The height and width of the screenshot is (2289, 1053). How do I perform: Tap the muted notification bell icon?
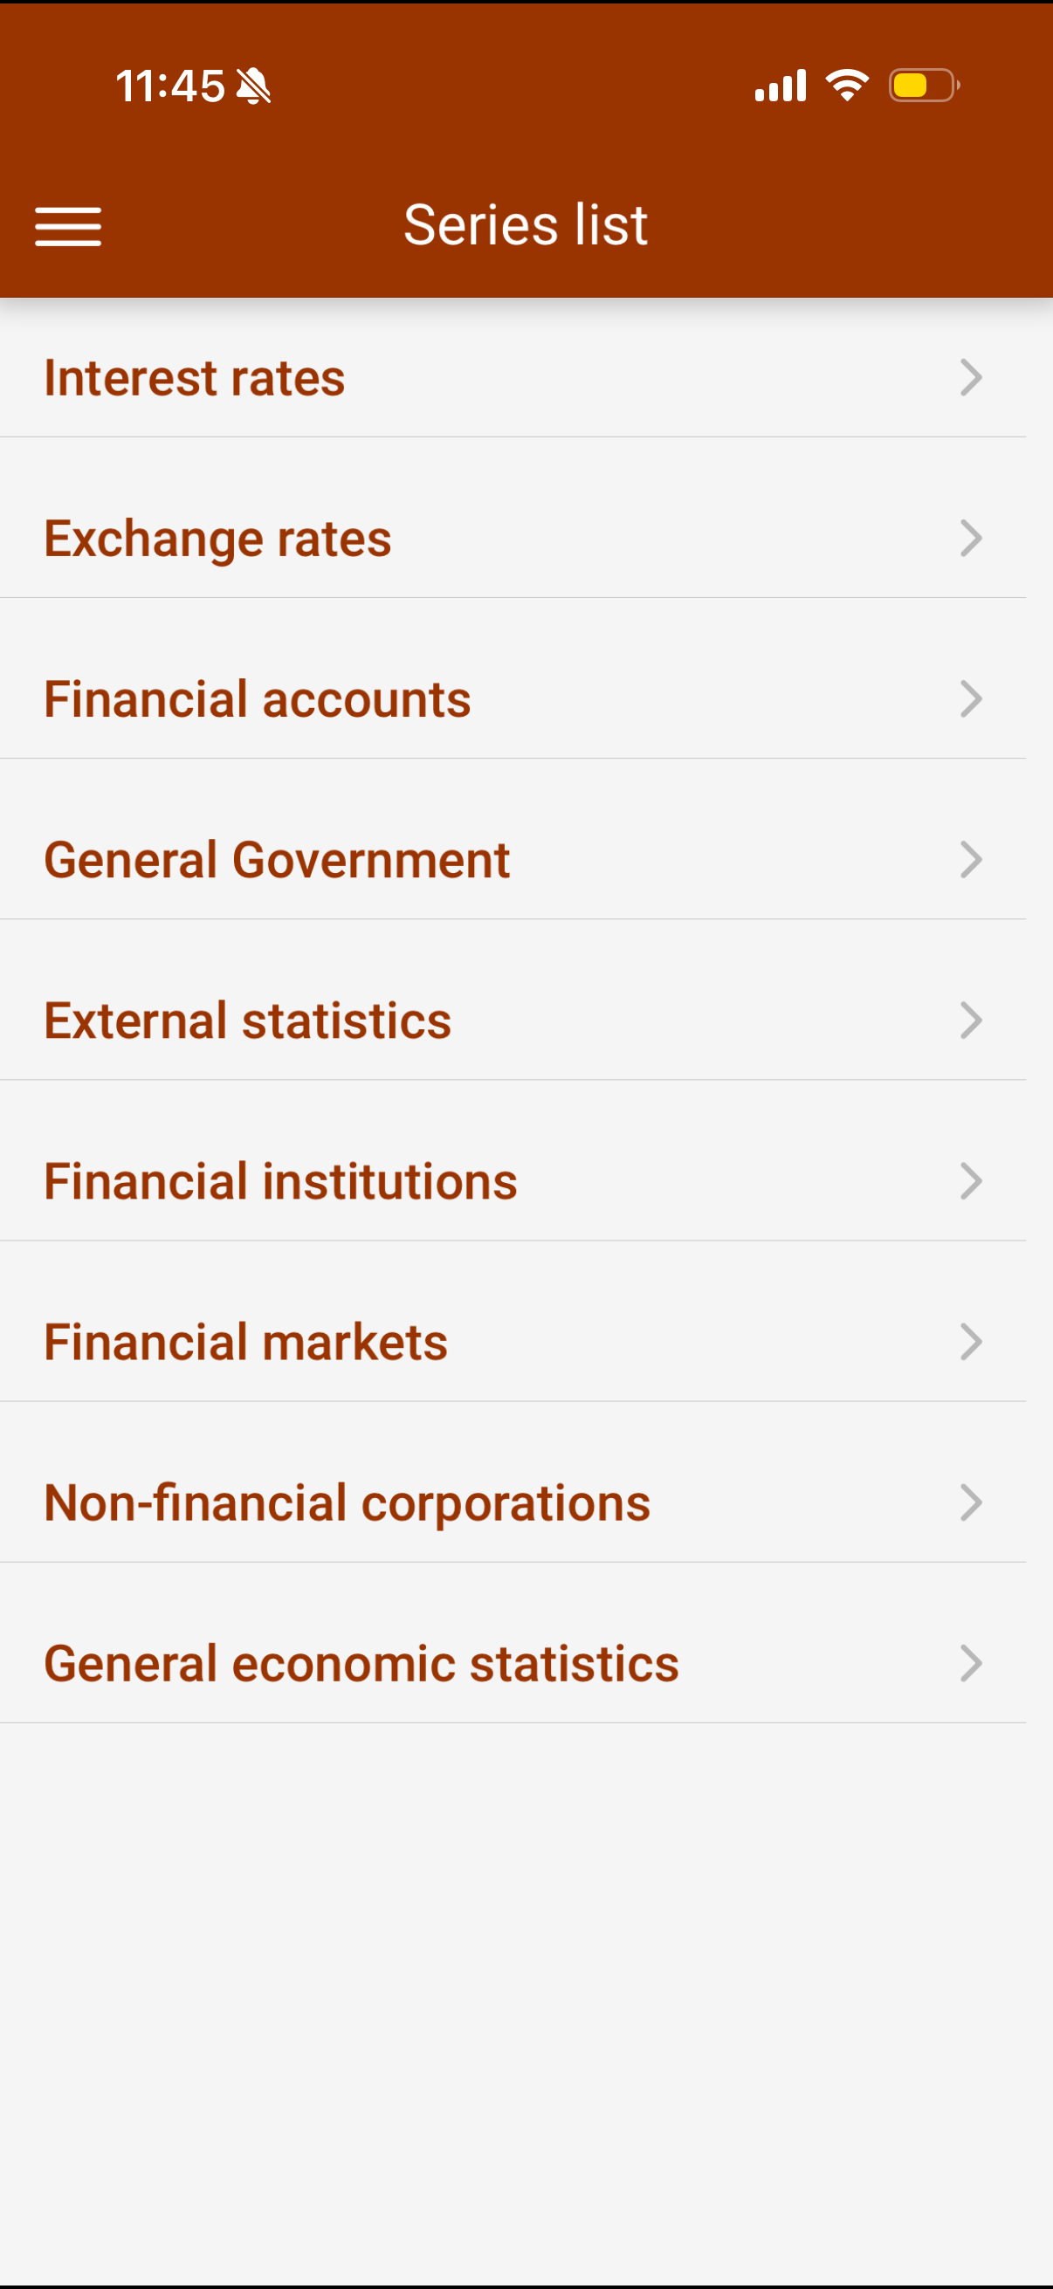(x=254, y=87)
